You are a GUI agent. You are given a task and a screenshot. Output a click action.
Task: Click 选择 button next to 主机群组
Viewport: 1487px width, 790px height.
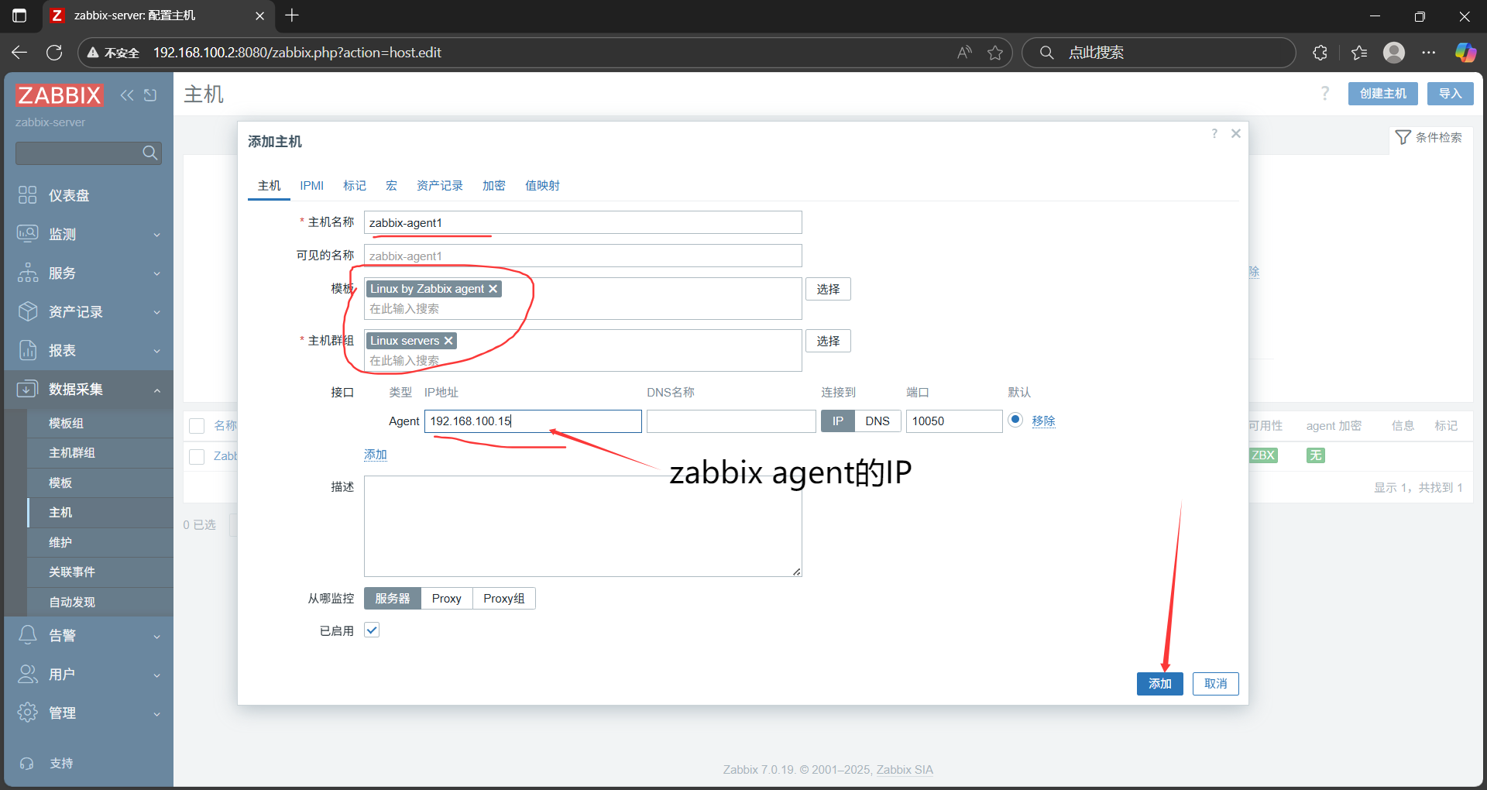(x=828, y=341)
